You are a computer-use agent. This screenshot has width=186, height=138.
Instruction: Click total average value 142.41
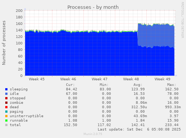(x=138, y=125)
